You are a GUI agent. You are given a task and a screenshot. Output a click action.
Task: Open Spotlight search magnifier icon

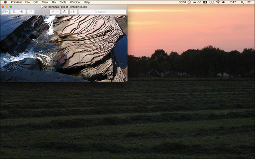point(242,2)
